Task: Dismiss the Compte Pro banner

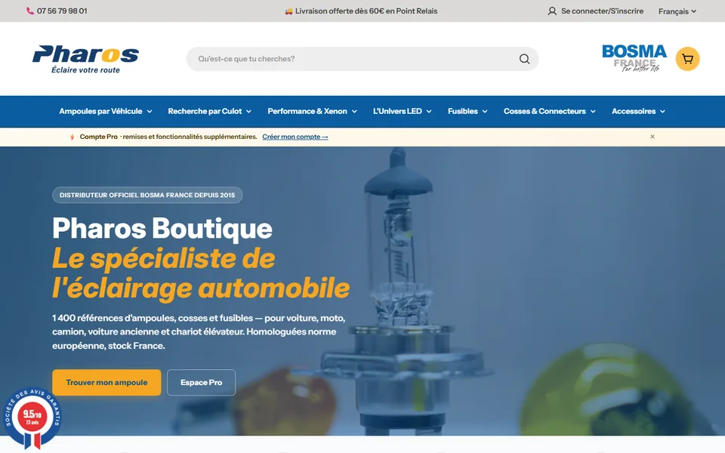Action: click(652, 137)
